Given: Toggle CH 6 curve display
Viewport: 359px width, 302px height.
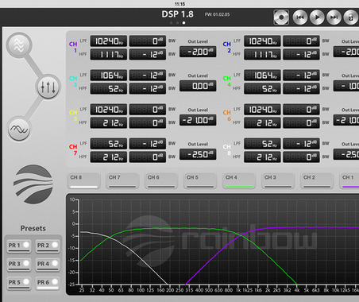Looking at the screenshot, I should point(161,181).
